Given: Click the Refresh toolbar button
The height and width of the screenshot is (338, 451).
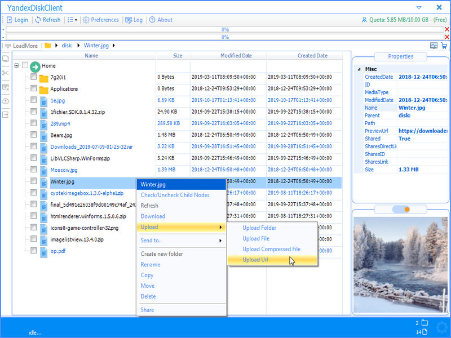Looking at the screenshot, I should point(48,20).
